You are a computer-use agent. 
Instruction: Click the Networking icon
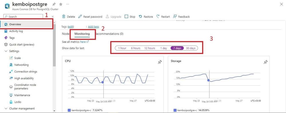[x=11, y=65]
